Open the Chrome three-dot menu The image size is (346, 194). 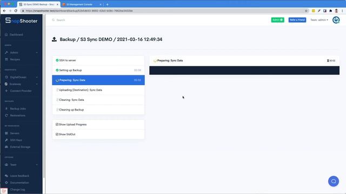[342, 11]
